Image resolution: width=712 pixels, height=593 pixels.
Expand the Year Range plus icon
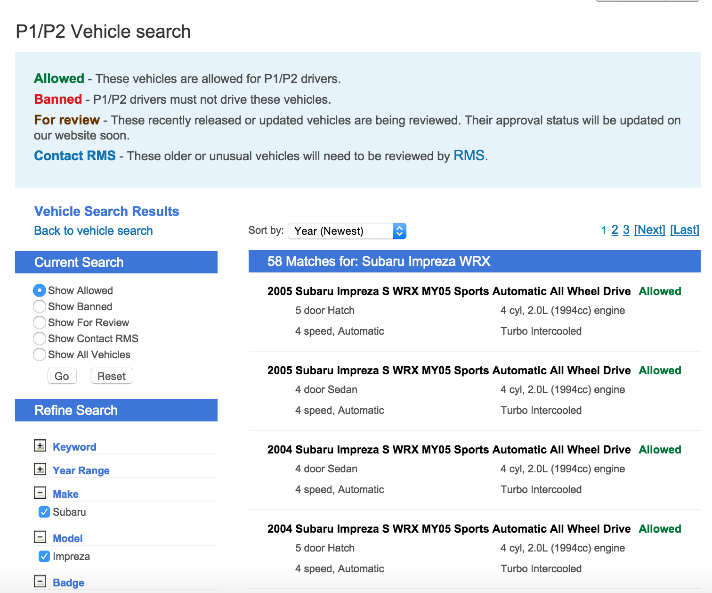coord(40,469)
